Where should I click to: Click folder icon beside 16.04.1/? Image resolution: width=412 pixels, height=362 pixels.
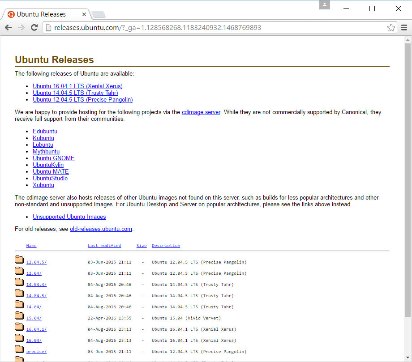pyautogui.click(x=19, y=327)
